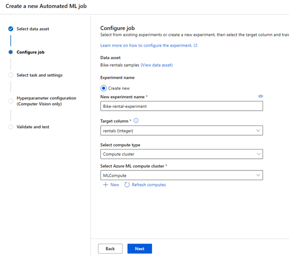This screenshot has width=289, height=256.
Task: Click the Refresh computes circular arrow icon
Action: tap(127, 185)
